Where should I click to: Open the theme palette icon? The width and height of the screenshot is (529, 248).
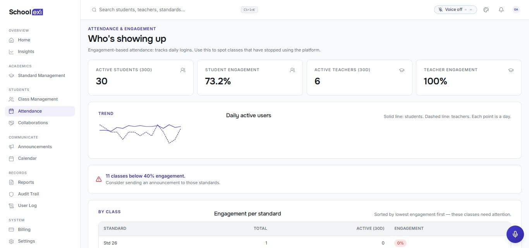(x=486, y=10)
